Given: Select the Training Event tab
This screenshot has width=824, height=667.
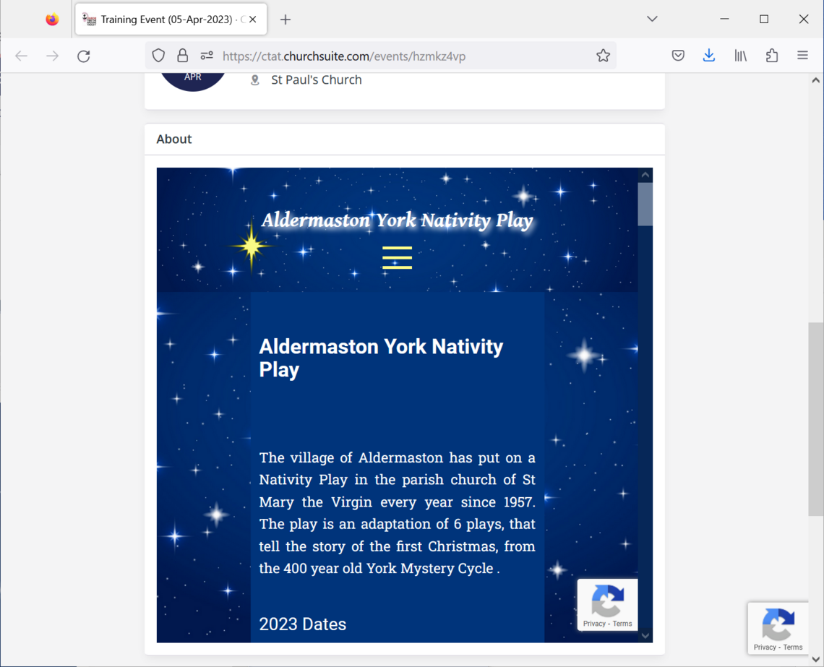Looking at the screenshot, I should [x=171, y=20].
